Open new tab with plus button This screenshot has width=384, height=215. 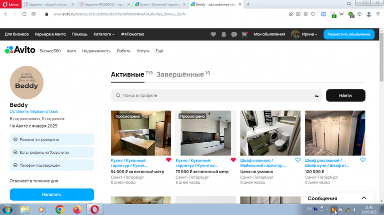tap(248, 4)
